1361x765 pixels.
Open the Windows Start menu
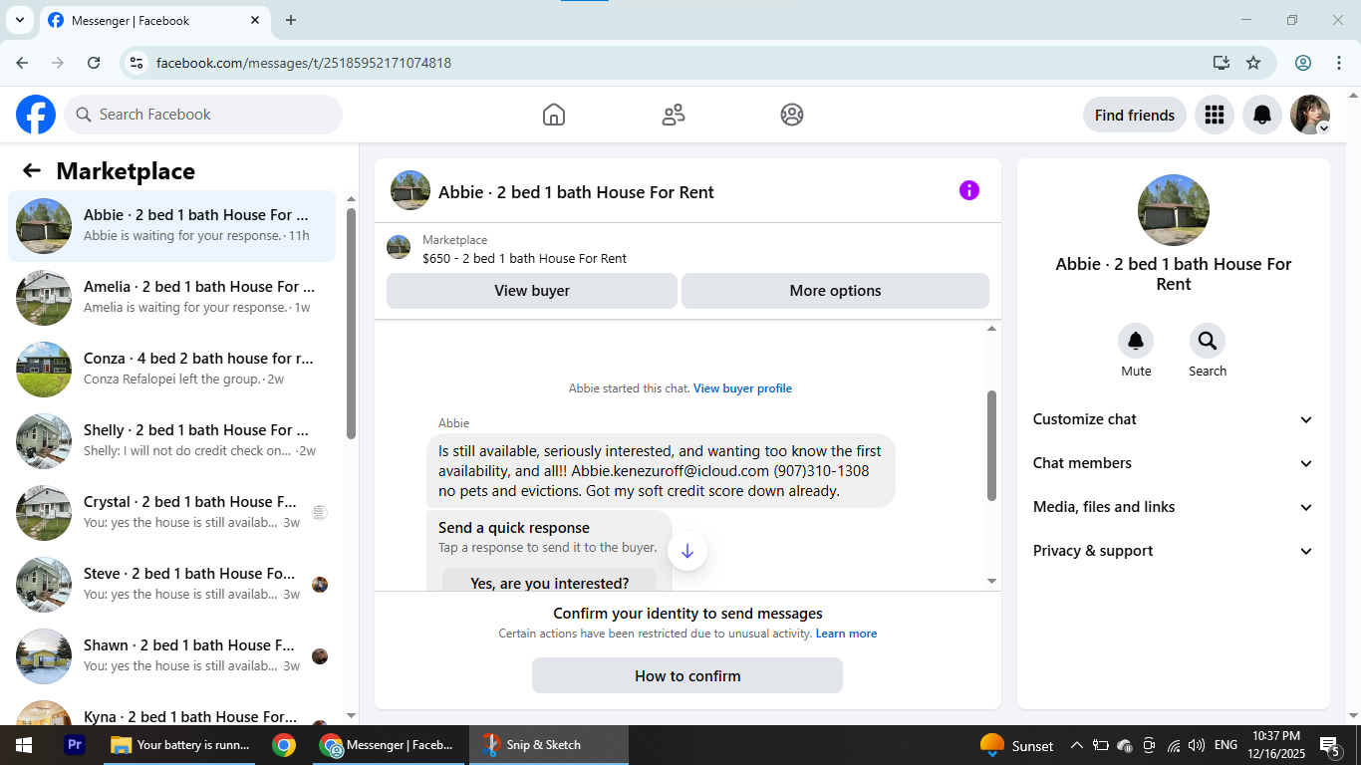pos(24,745)
